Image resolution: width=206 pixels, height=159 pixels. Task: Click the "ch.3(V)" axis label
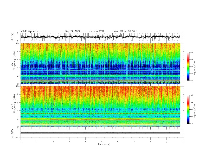point(12,133)
